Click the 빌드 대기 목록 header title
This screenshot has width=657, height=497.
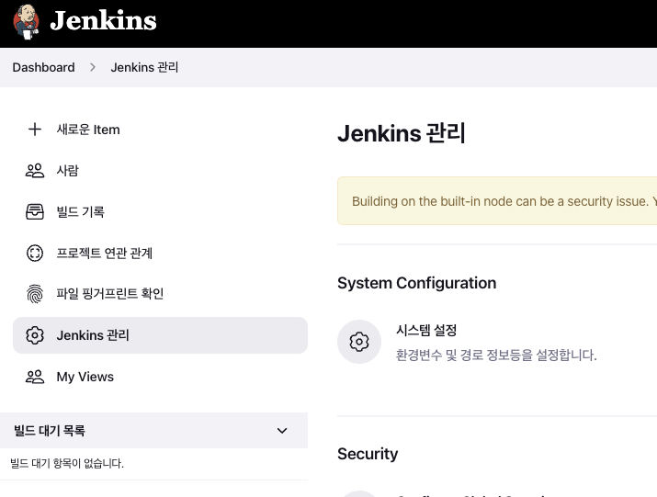pyautogui.click(x=50, y=430)
